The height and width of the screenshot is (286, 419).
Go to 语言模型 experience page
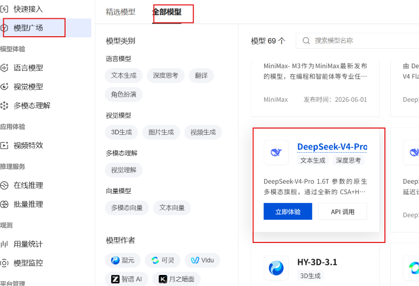tap(28, 68)
